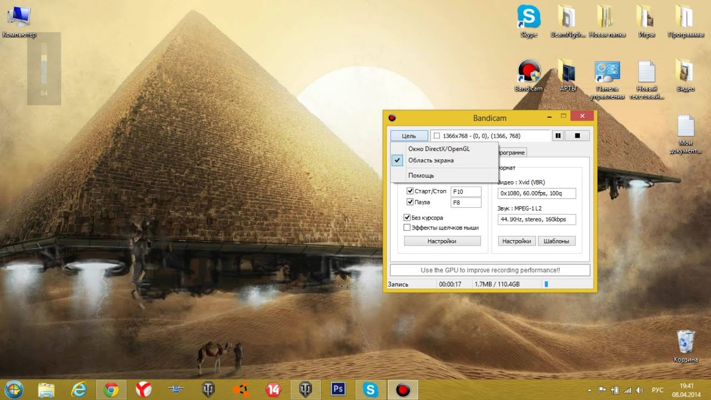Switch the РУС input language indicator

[658, 390]
